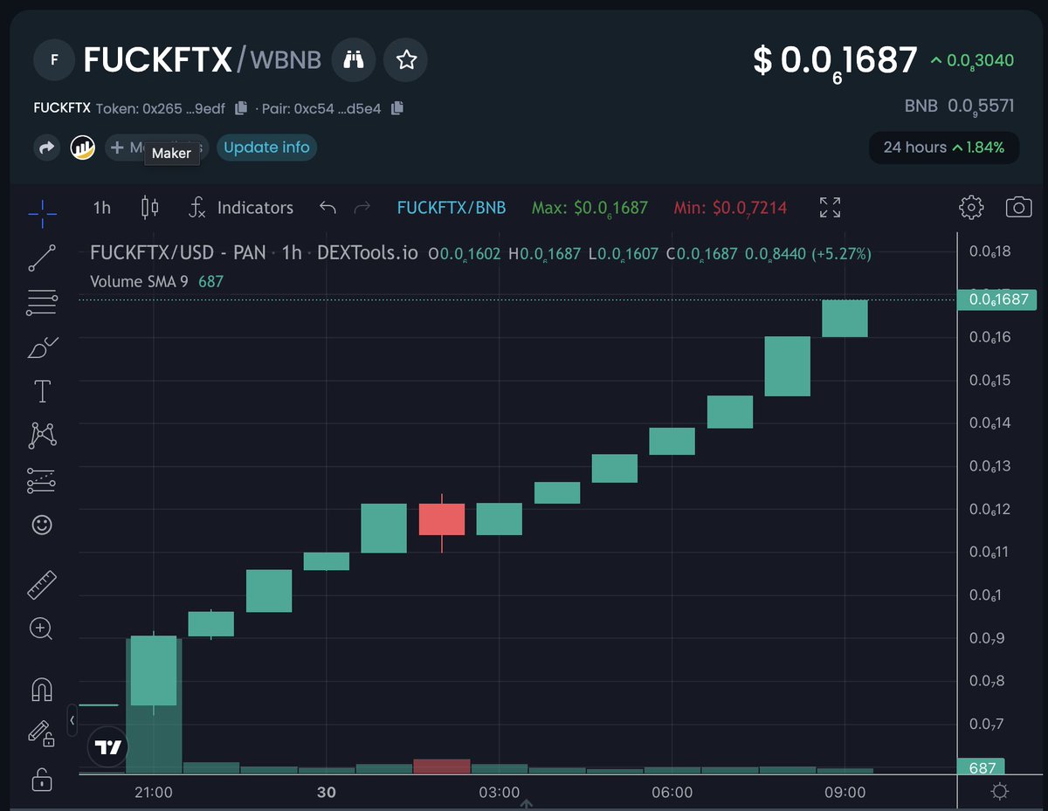Viewport: 1048px width, 811px height.
Task: Select the trend line drawing tool
Action: pos(41,258)
